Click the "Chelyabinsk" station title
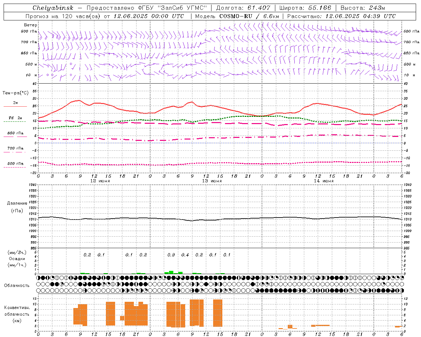Viewport: 421px width, 337px height. 53,8
